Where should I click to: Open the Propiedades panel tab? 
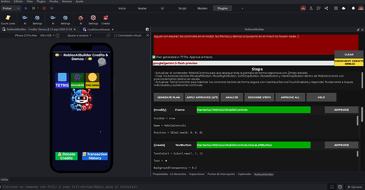[x=169, y=174]
